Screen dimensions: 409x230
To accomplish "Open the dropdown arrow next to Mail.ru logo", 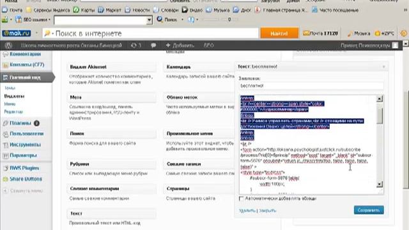I will click(x=36, y=33).
